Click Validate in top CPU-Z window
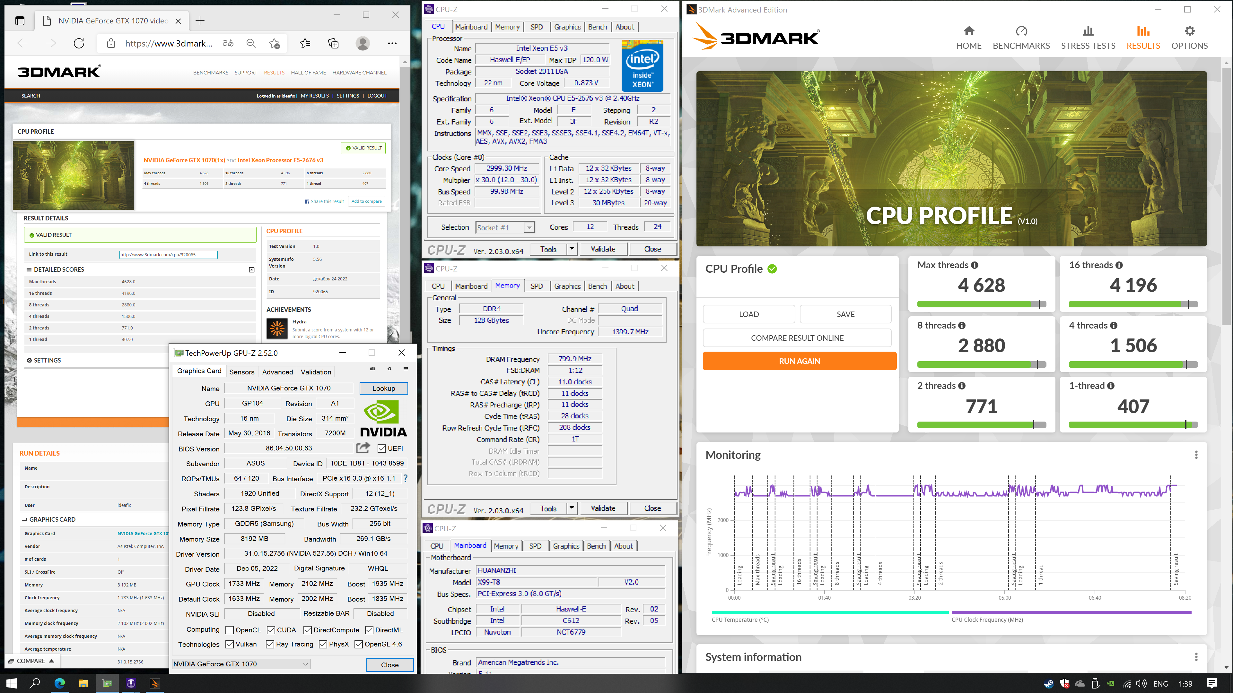 603,249
